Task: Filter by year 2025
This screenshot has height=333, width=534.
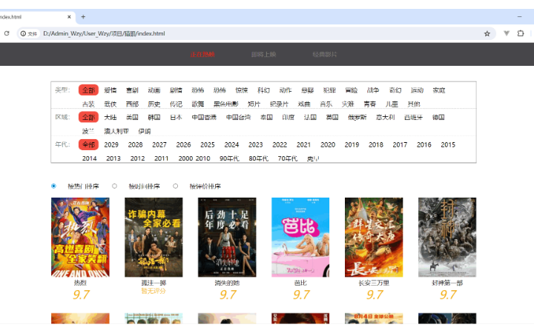Action: [x=208, y=145]
